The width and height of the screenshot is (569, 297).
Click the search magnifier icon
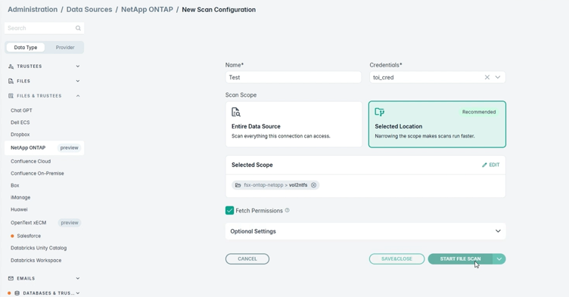(x=78, y=28)
